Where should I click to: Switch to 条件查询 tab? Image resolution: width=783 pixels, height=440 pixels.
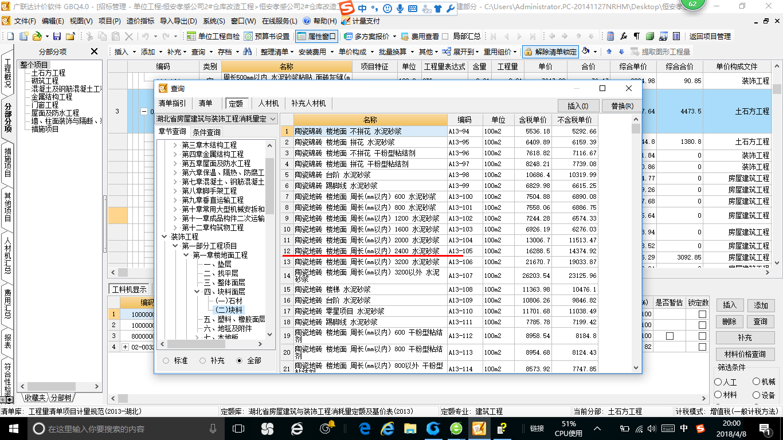206,132
